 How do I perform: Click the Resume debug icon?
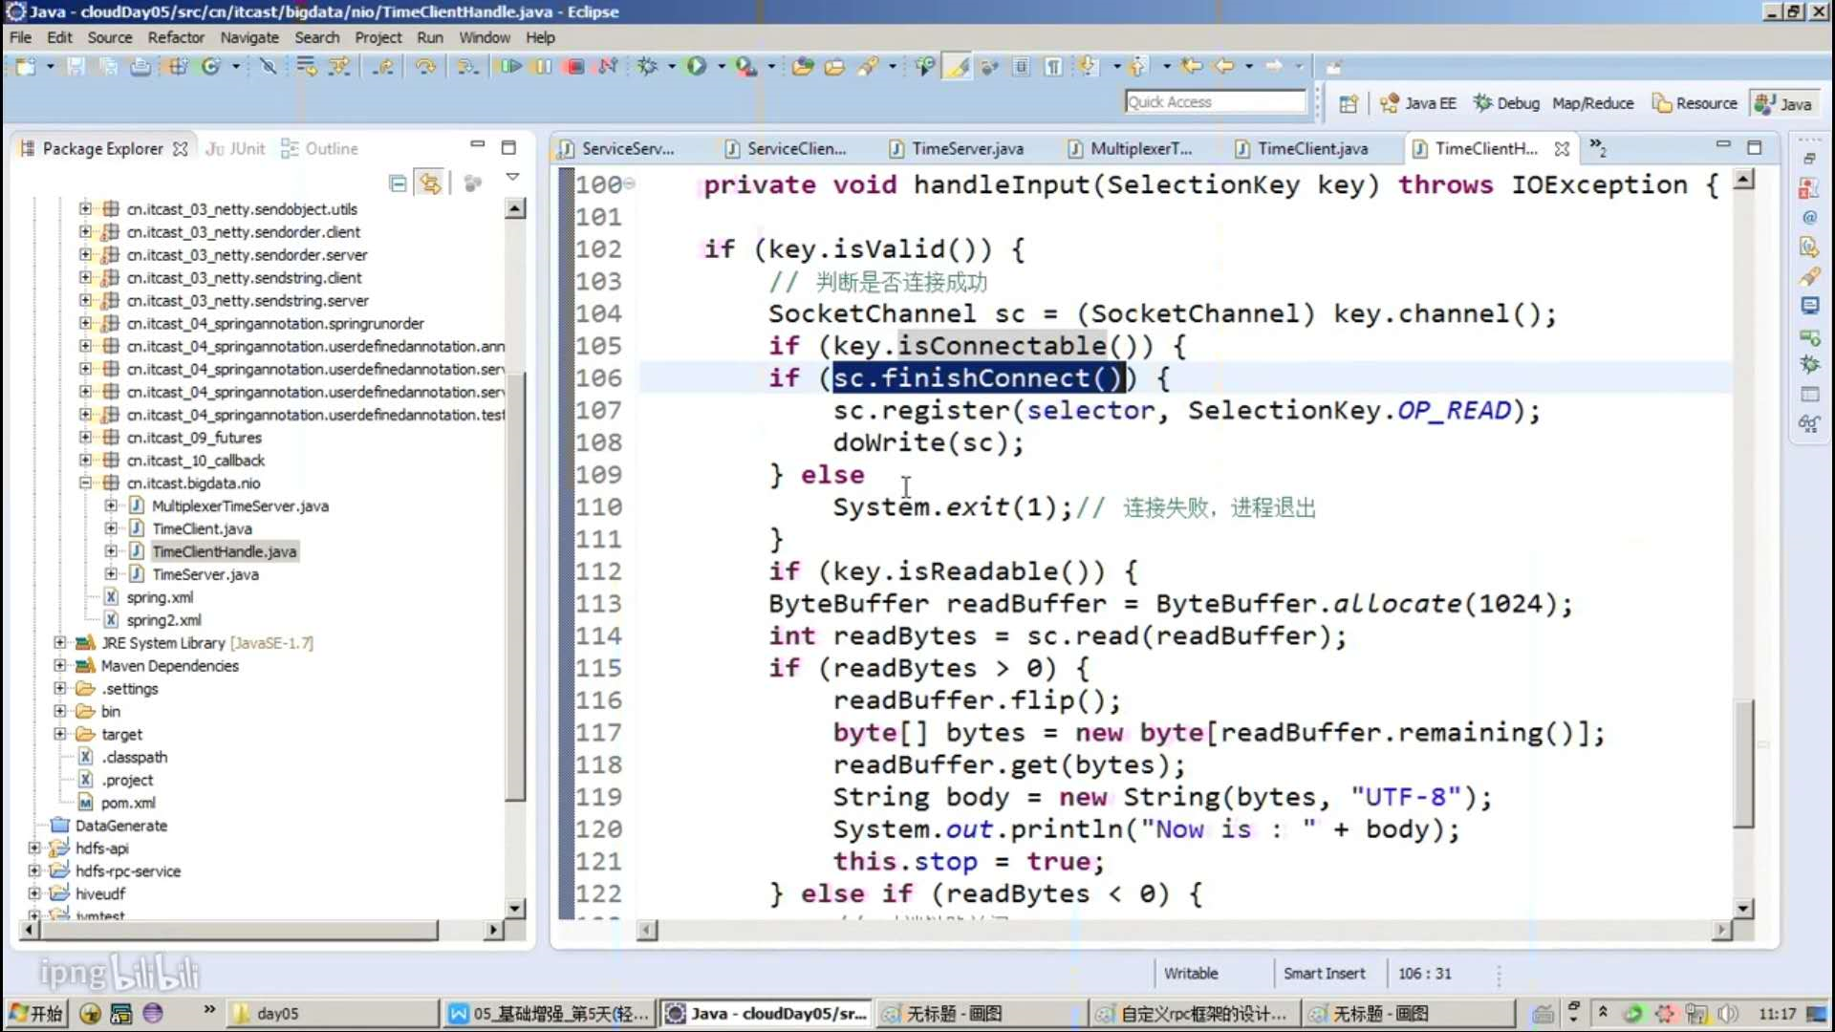click(510, 67)
